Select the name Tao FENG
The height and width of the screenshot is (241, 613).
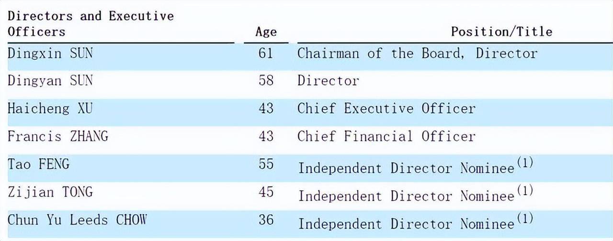[39, 164]
